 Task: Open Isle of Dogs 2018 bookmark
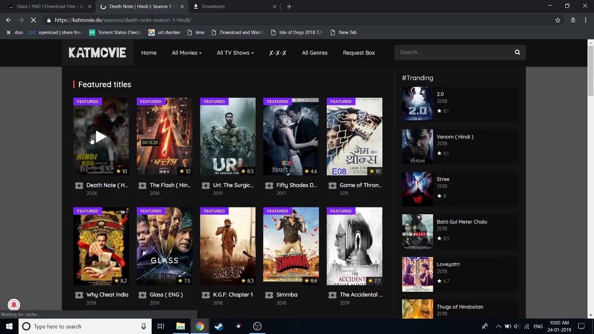296,32
